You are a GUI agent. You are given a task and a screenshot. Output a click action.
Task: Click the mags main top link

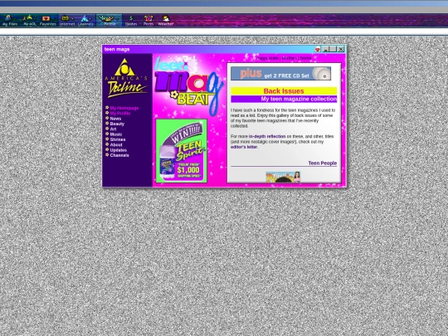pos(267,58)
